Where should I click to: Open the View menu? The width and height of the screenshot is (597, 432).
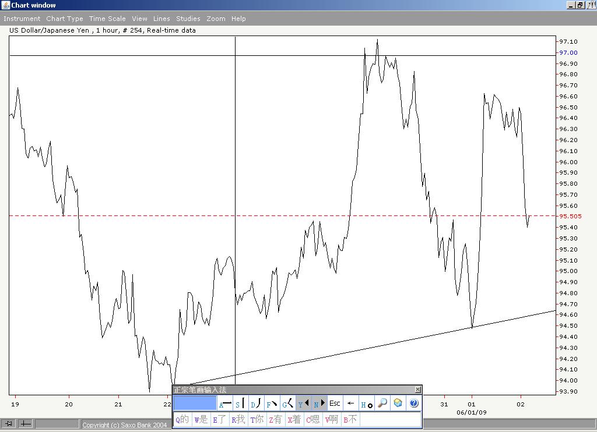(x=139, y=19)
